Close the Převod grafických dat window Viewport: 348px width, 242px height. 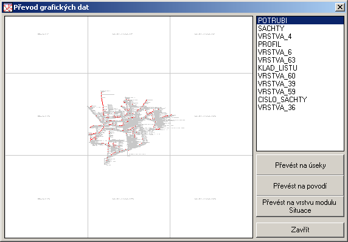340,7
